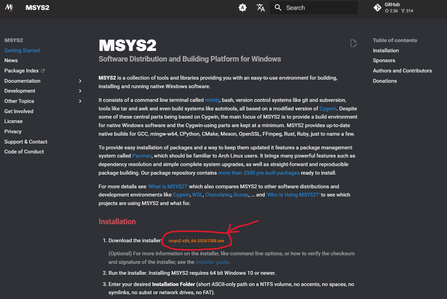Click inside the Search field
Viewport: 447px width, 299px height.
(314, 8)
